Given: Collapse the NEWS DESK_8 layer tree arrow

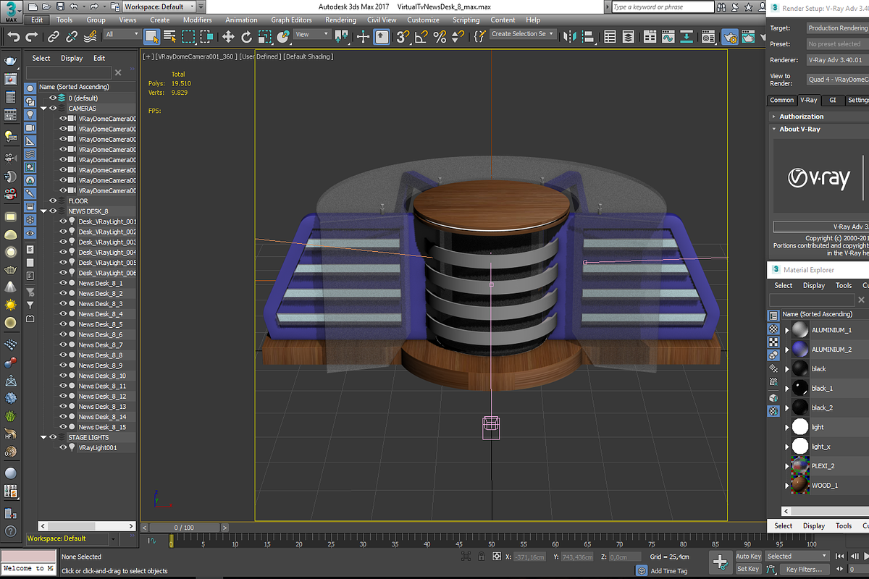Looking at the screenshot, I should [43, 211].
